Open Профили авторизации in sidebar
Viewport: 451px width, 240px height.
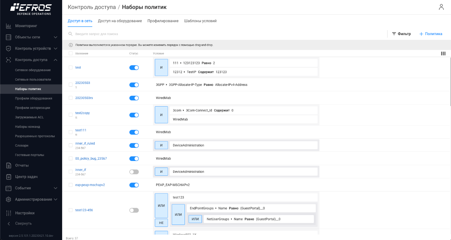pyautogui.click(x=32, y=108)
